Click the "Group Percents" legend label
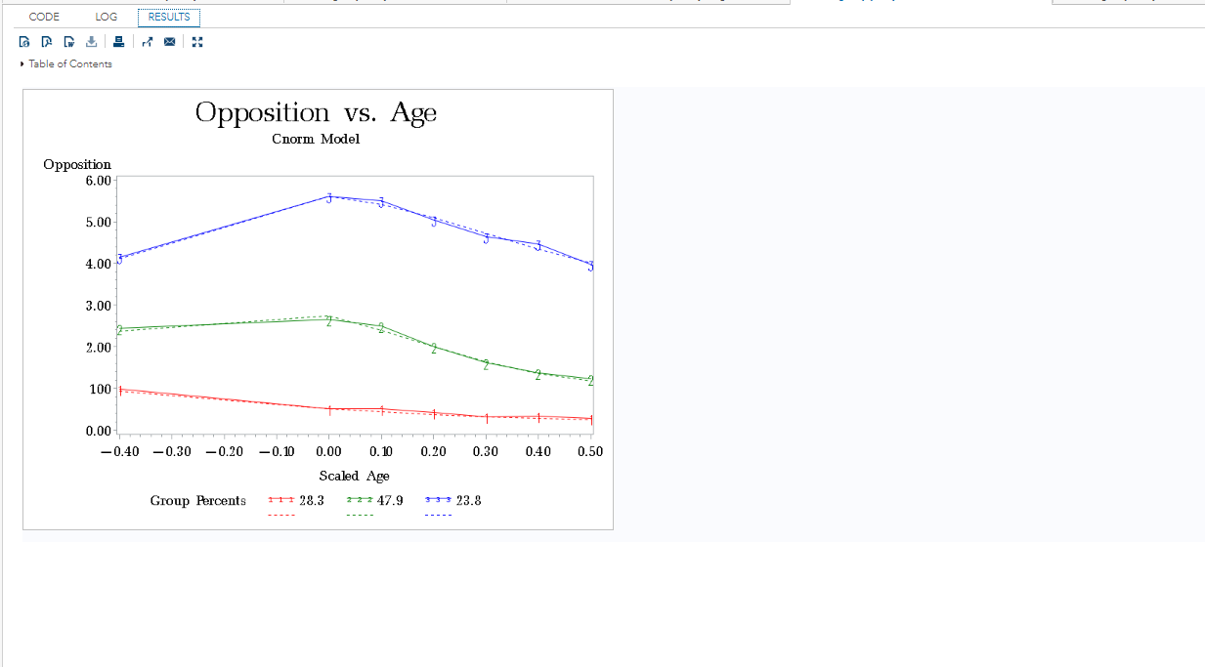 (197, 501)
